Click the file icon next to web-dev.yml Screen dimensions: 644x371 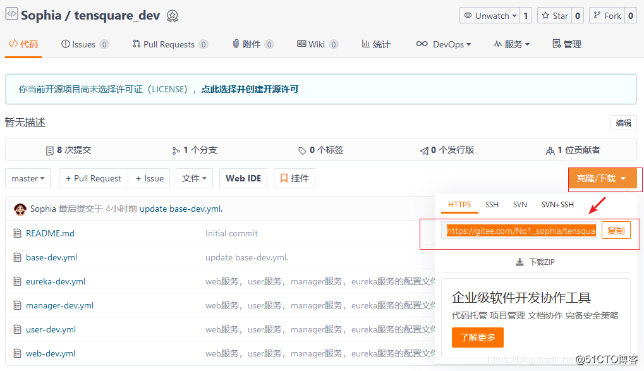tap(17, 353)
